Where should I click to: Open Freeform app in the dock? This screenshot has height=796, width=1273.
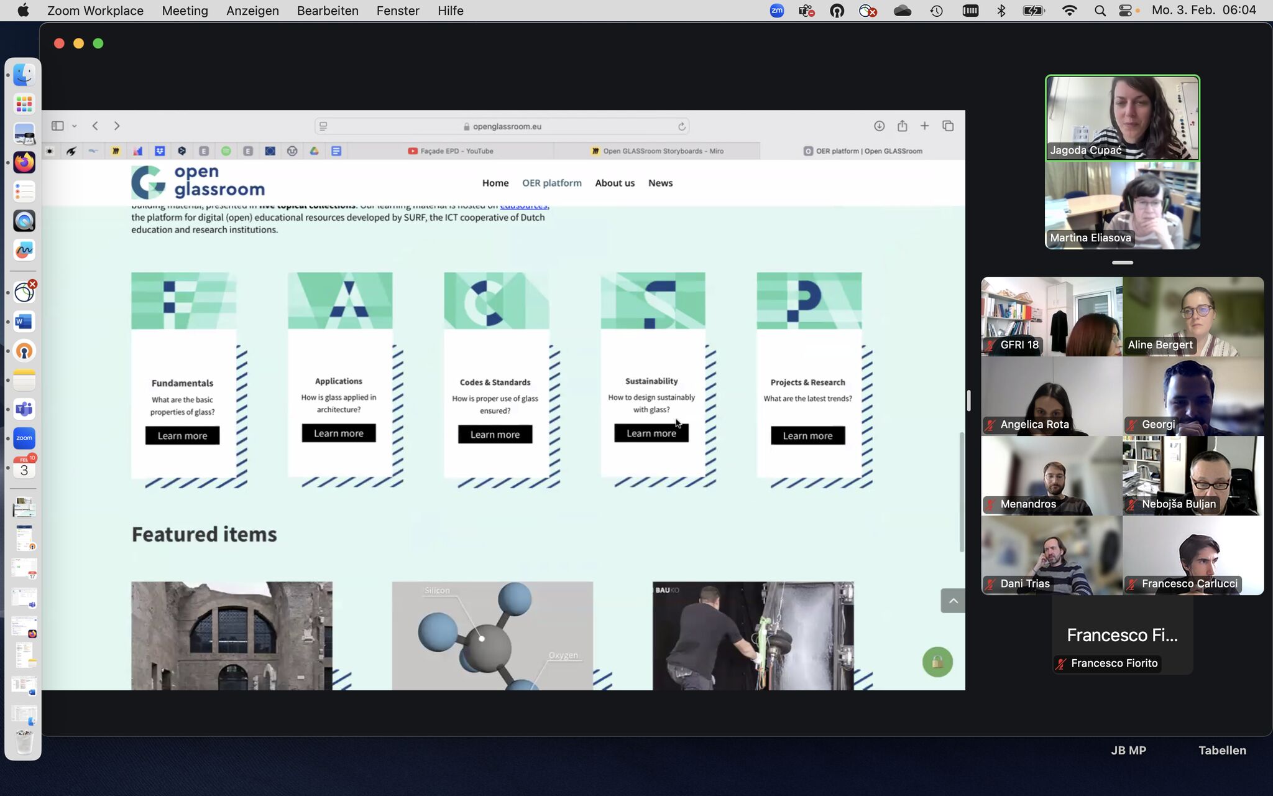(24, 250)
